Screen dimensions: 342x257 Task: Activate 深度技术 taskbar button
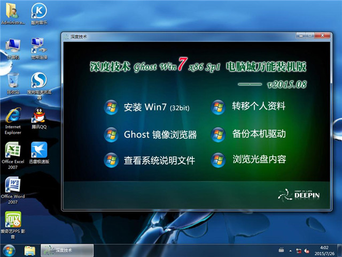[67, 251]
